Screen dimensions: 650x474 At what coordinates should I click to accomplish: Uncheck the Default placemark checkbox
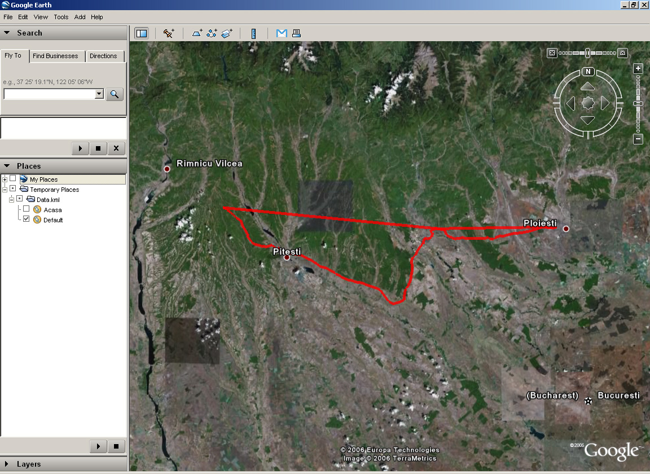pos(26,219)
